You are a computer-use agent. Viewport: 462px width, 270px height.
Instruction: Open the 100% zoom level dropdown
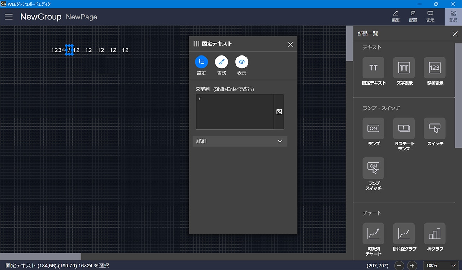tap(441, 266)
